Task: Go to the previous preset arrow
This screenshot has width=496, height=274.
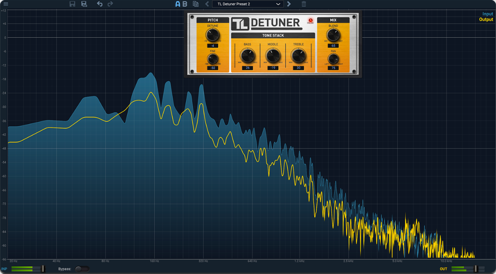Action: click(207, 4)
